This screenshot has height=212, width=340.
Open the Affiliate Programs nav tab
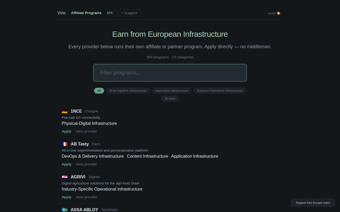86,13
